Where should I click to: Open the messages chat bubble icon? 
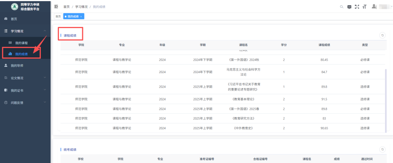click(x=349, y=7)
